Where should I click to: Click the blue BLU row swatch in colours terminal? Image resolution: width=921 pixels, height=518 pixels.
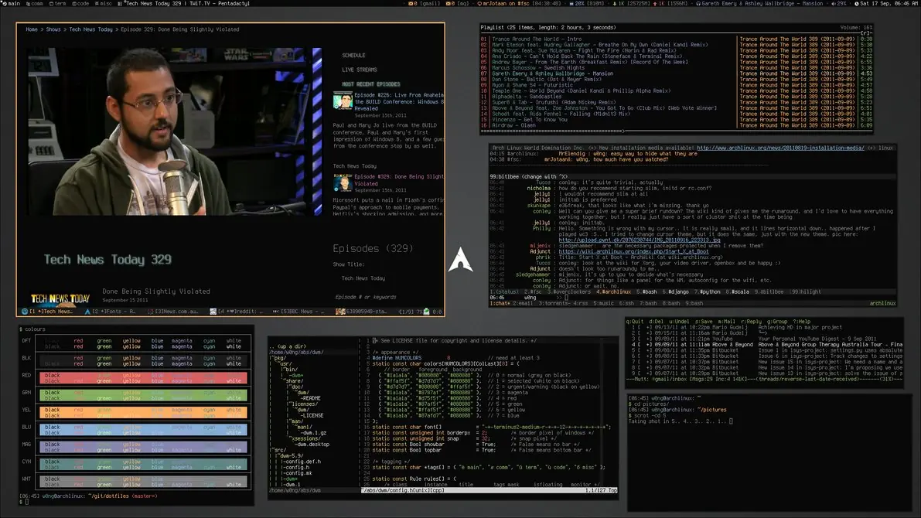143,430
